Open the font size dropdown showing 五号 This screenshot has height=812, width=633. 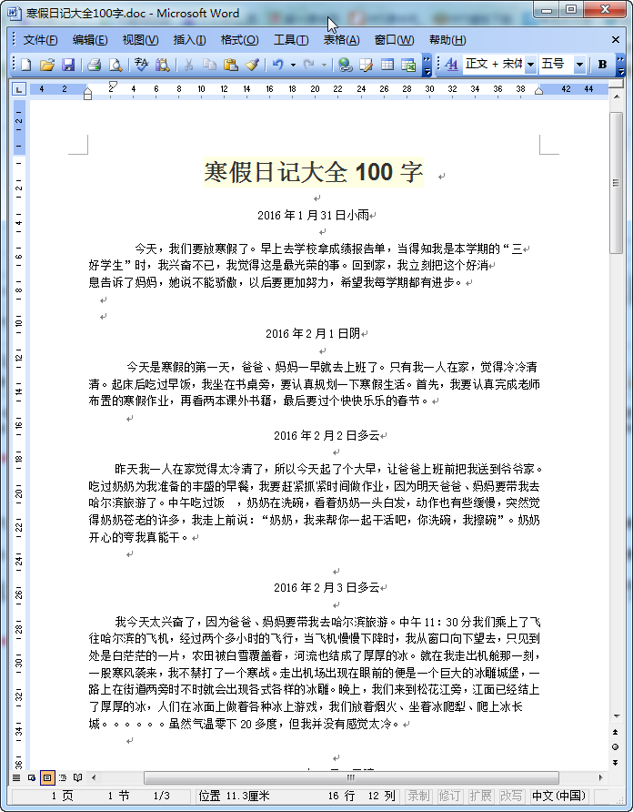[x=579, y=65]
